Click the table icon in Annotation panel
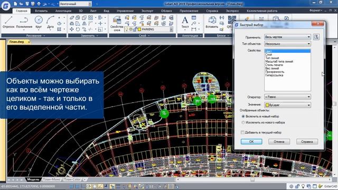The height and width of the screenshot is (190, 338). [x=194, y=17]
